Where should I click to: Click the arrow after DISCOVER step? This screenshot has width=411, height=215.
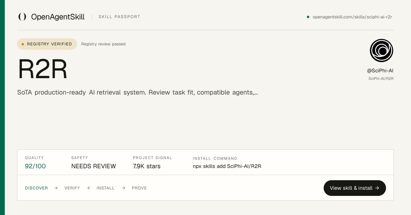pos(56,188)
